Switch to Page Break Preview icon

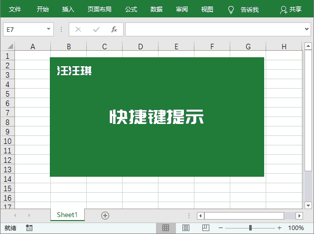pyautogui.click(x=206, y=228)
